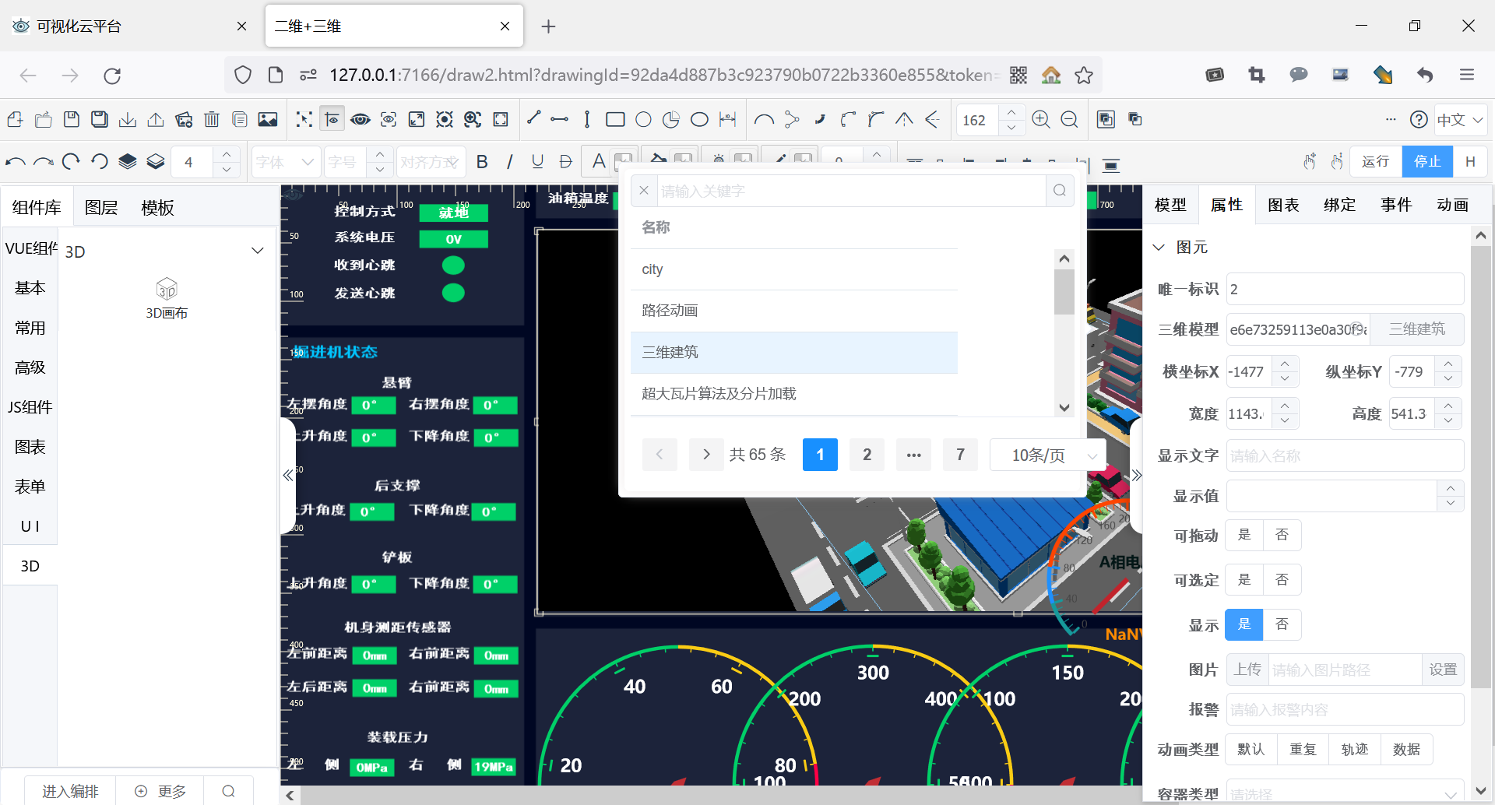
Task: Click the 停止 button
Action: [1427, 161]
